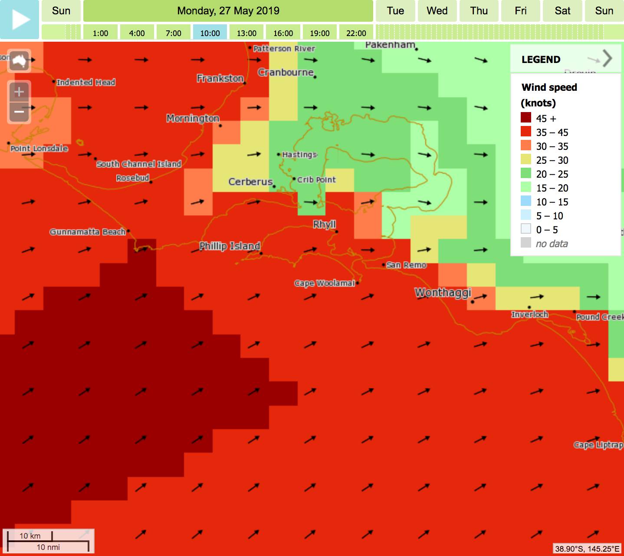Select the Thu forecast tab
This screenshot has height=556, width=624.
(479, 11)
